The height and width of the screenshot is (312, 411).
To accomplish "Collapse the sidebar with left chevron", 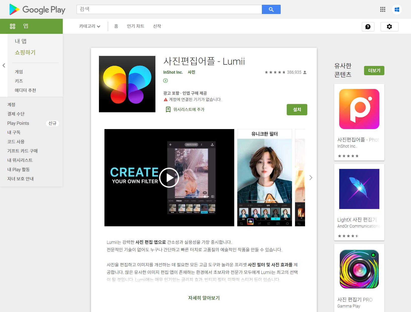I will point(4,65).
